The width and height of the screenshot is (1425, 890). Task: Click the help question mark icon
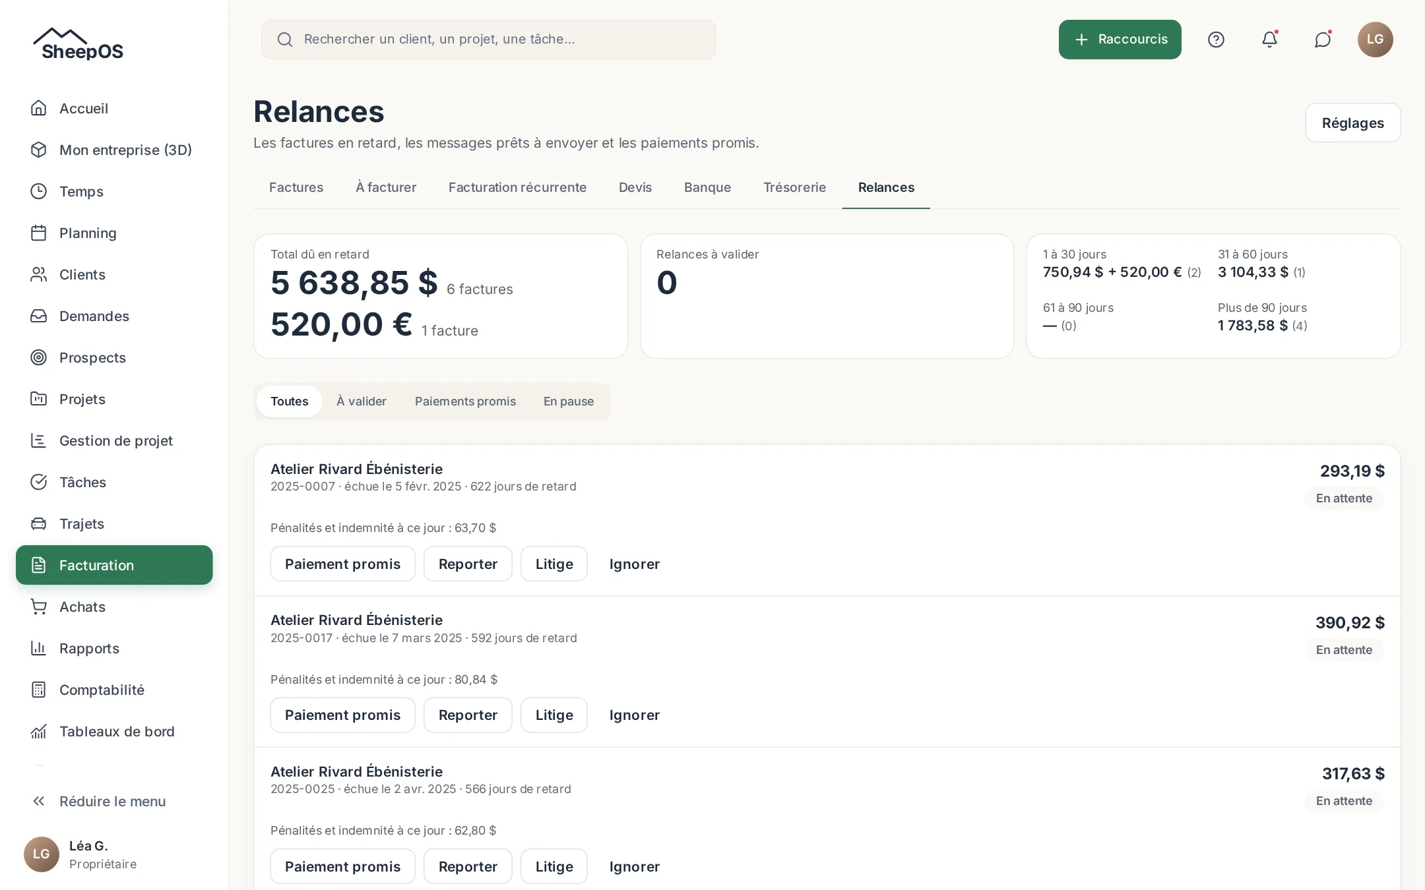(x=1216, y=40)
